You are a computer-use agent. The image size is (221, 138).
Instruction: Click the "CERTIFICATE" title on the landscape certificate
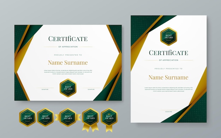coord(68,39)
